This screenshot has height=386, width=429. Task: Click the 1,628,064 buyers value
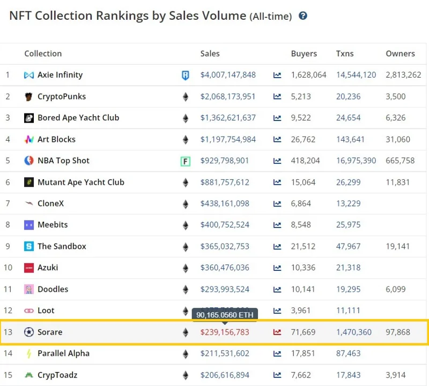click(x=308, y=75)
